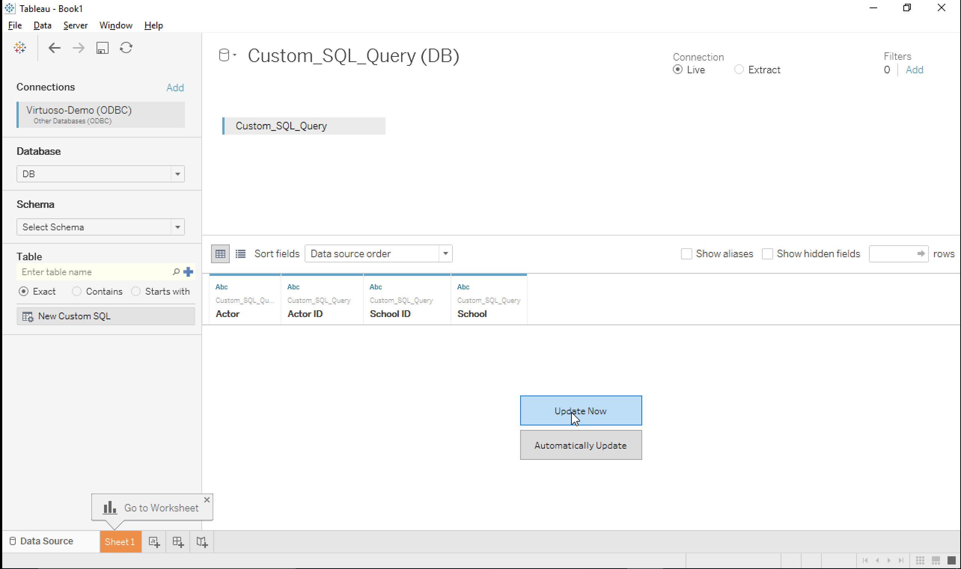Click the Tableau start page icon
This screenshot has height=569, width=961.
click(x=19, y=47)
